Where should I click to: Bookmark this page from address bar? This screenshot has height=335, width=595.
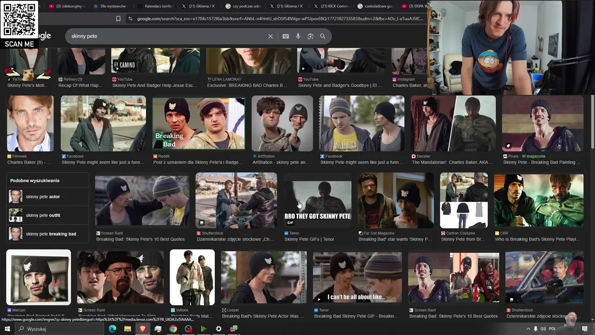click(x=118, y=19)
